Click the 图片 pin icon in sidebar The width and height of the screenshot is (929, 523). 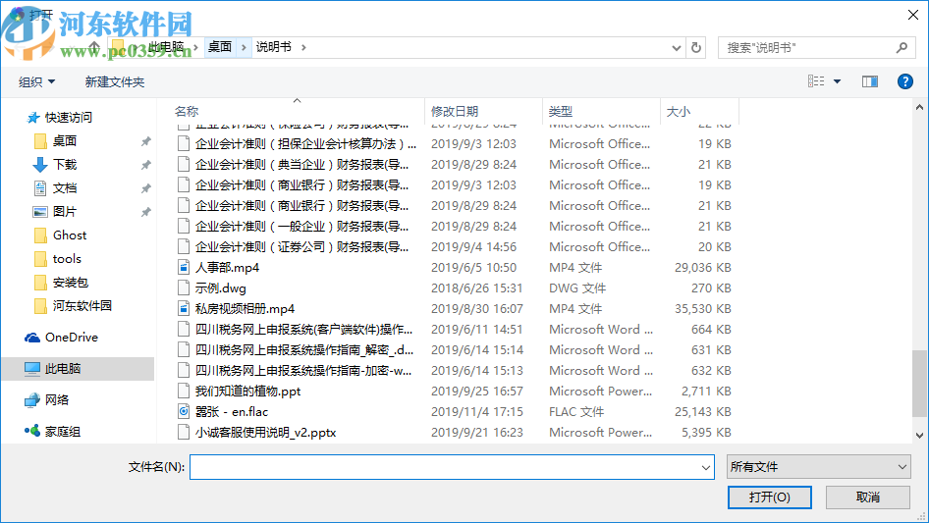(x=145, y=212)
